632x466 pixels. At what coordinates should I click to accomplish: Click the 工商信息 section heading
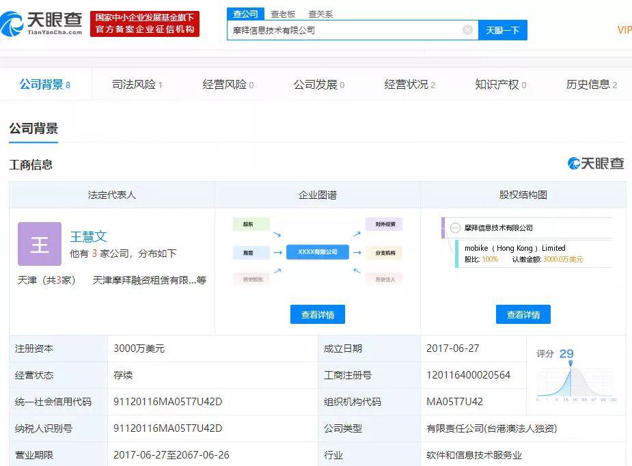pyautogui.click(x=31, y=165)
